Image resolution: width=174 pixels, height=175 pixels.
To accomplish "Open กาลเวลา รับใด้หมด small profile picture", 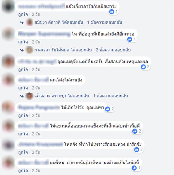I will (29, 50).
